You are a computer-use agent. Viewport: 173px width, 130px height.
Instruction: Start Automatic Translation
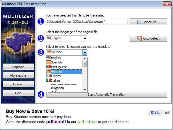click(x=106, y=94)
